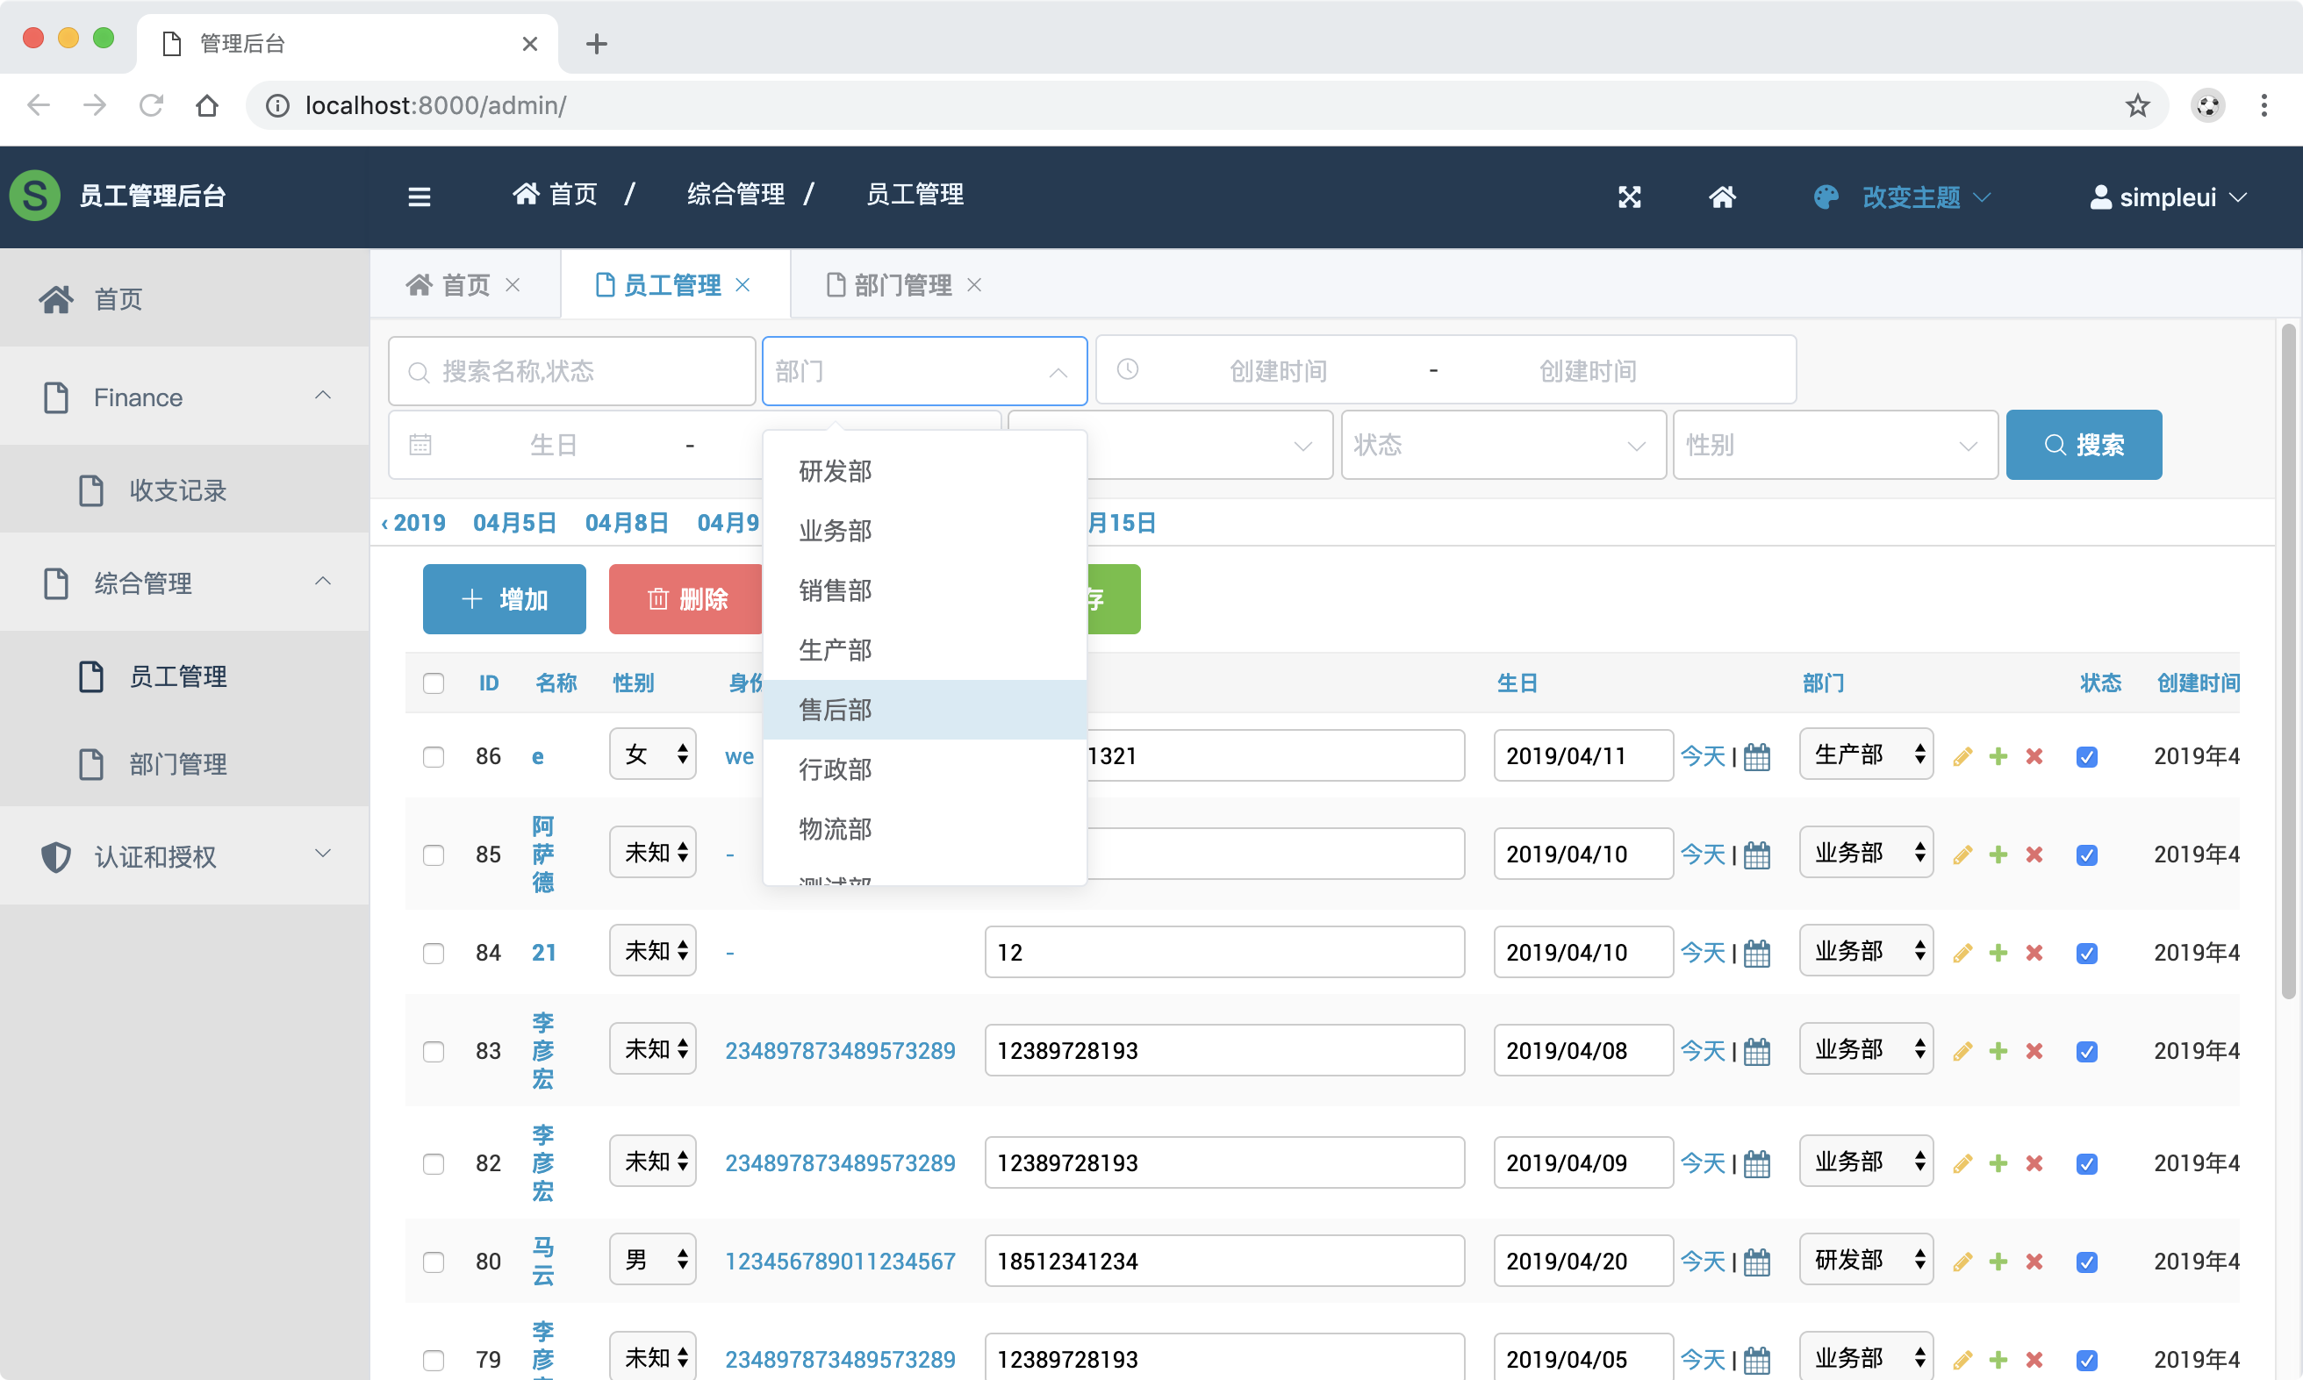
Task: Click the green plus icon in row 85
Action: point(1998,854)
